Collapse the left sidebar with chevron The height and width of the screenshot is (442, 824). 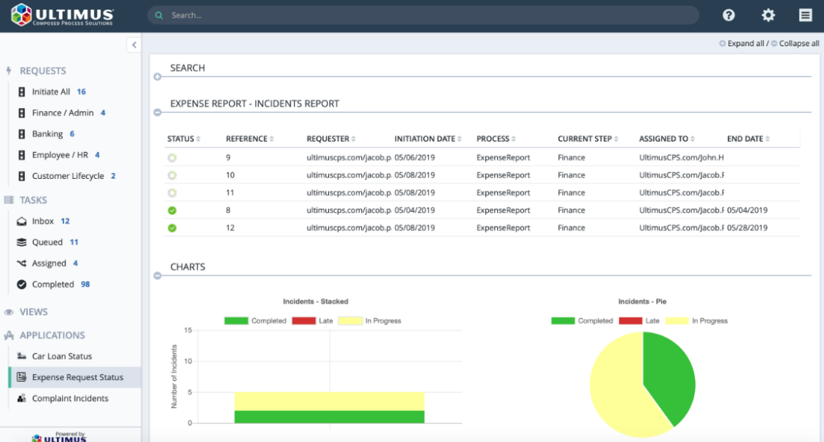click(134, 45)
